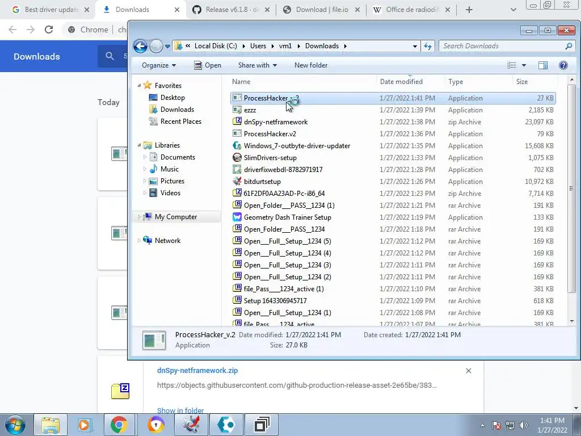581x436 pixels.
Task: Sort by Date modified column header
Action: click(x=401, y=82)
